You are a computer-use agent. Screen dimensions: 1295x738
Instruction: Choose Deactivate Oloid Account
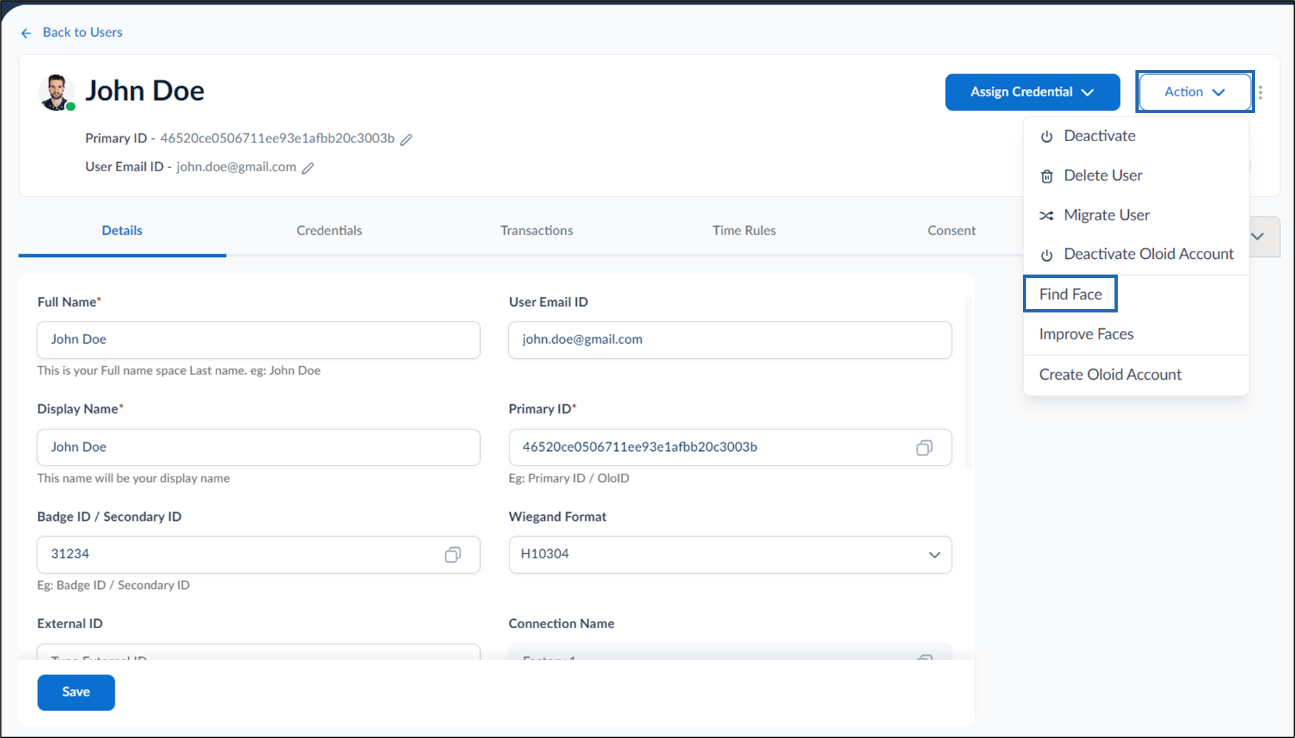tap(1136, 254)
